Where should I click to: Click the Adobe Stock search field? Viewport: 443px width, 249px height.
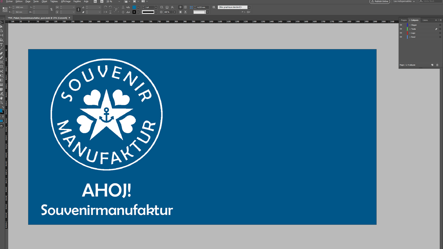pos(430,1)
